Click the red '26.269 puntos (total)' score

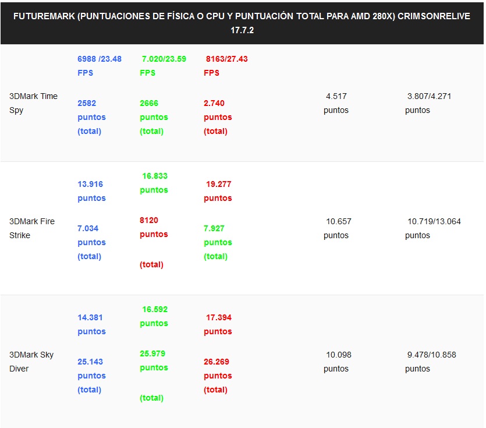point(218,376)
